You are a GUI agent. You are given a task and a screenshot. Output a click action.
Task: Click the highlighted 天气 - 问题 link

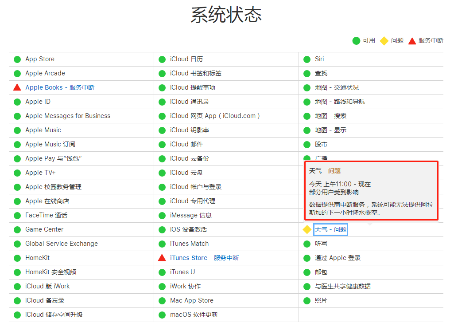click(330, 229)
